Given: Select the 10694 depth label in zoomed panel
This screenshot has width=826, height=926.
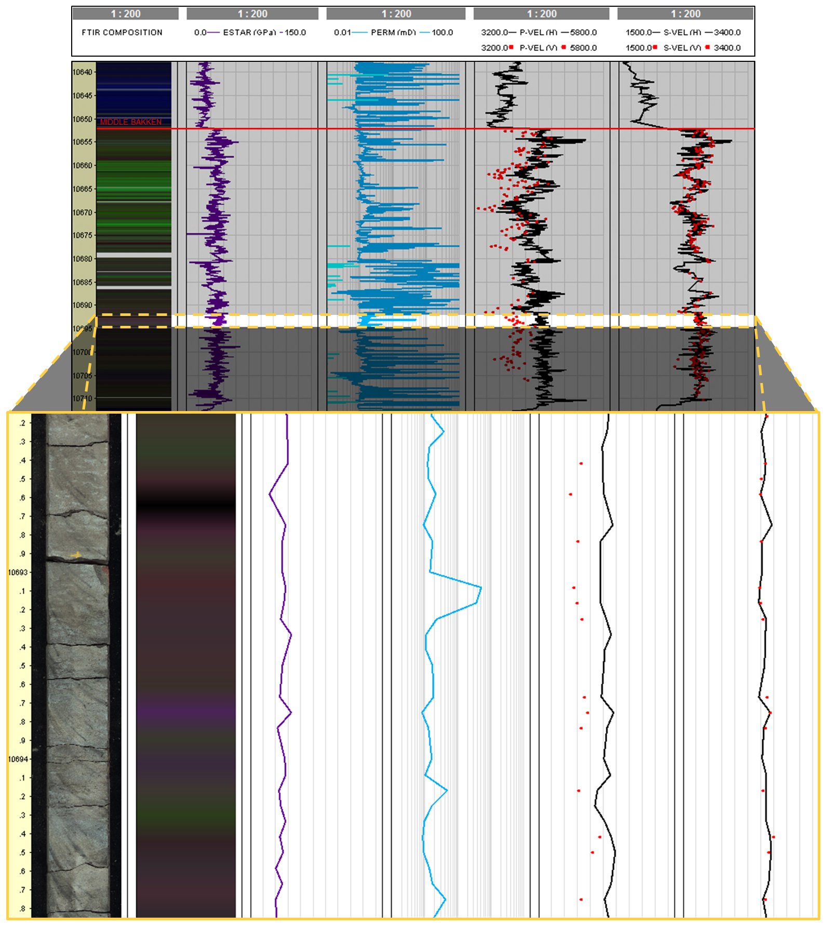Looking at the screenshot, I should tap(18, 759).
